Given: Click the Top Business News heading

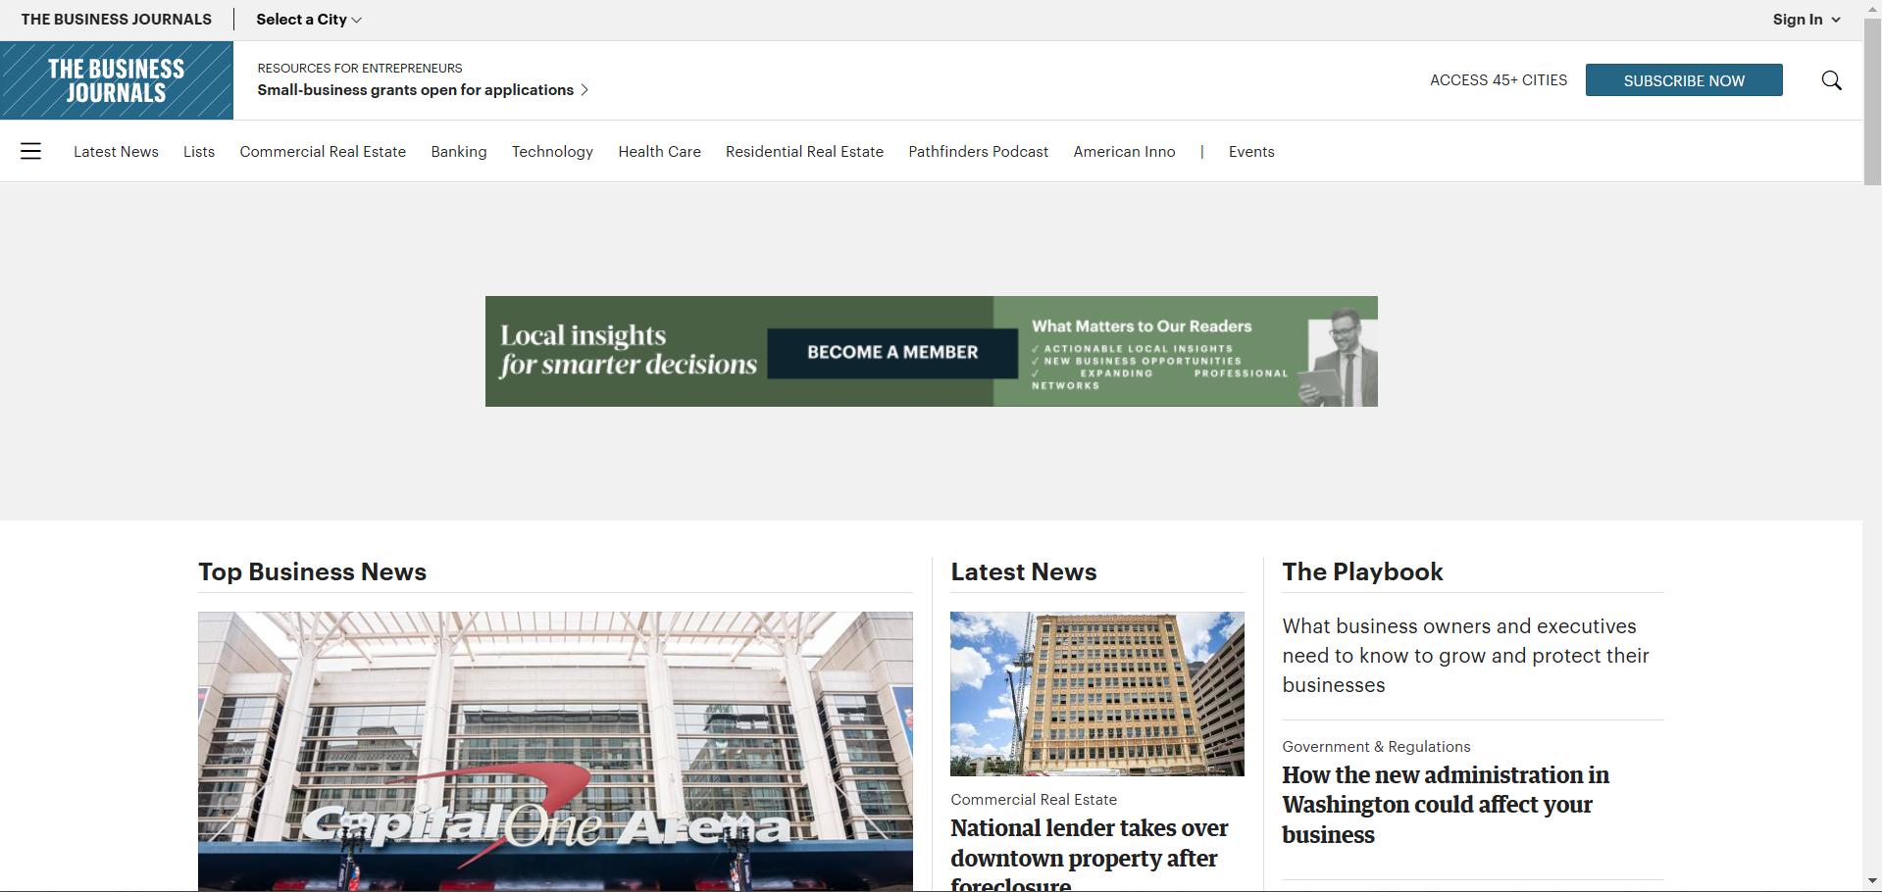Looking at the screenshot, I should (x=312, y=572).
